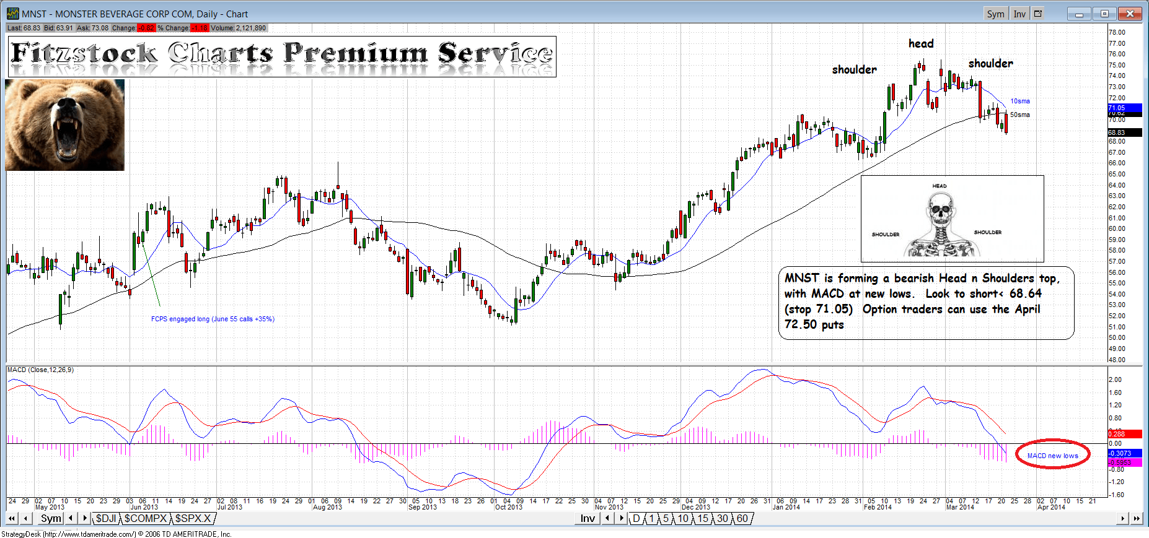
Task: Click the Inv button in the title bar
Action: (1019, 14)
